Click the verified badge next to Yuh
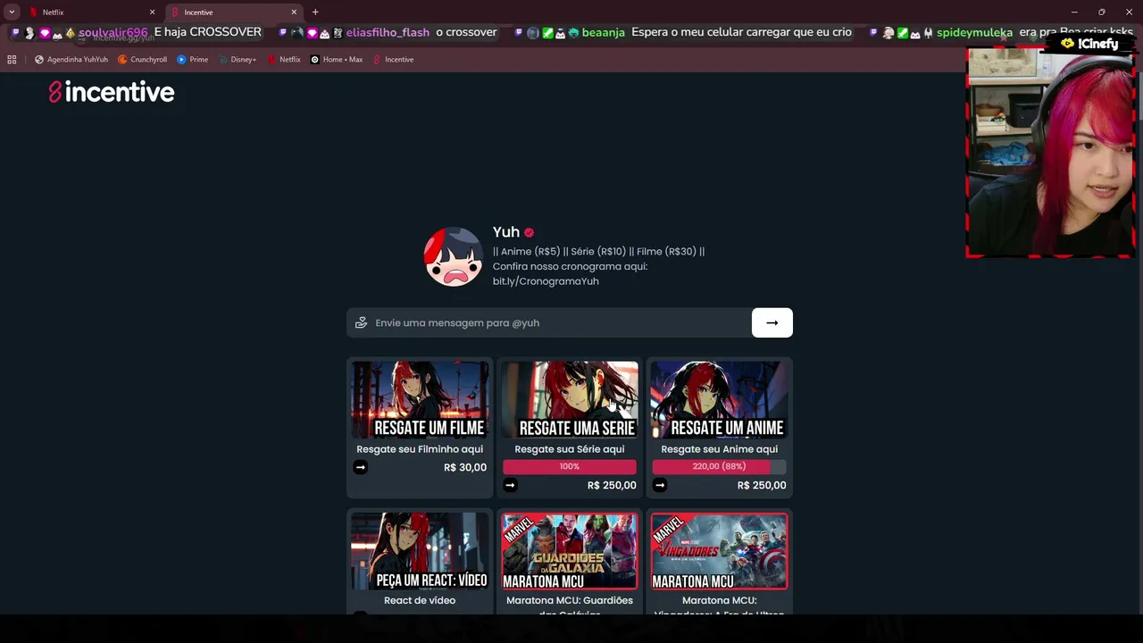1143x643 pixels. click(529, 232)
